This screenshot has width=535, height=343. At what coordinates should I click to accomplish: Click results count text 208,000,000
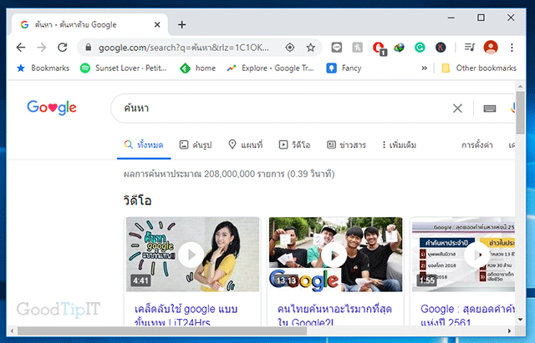pos(229,174)
